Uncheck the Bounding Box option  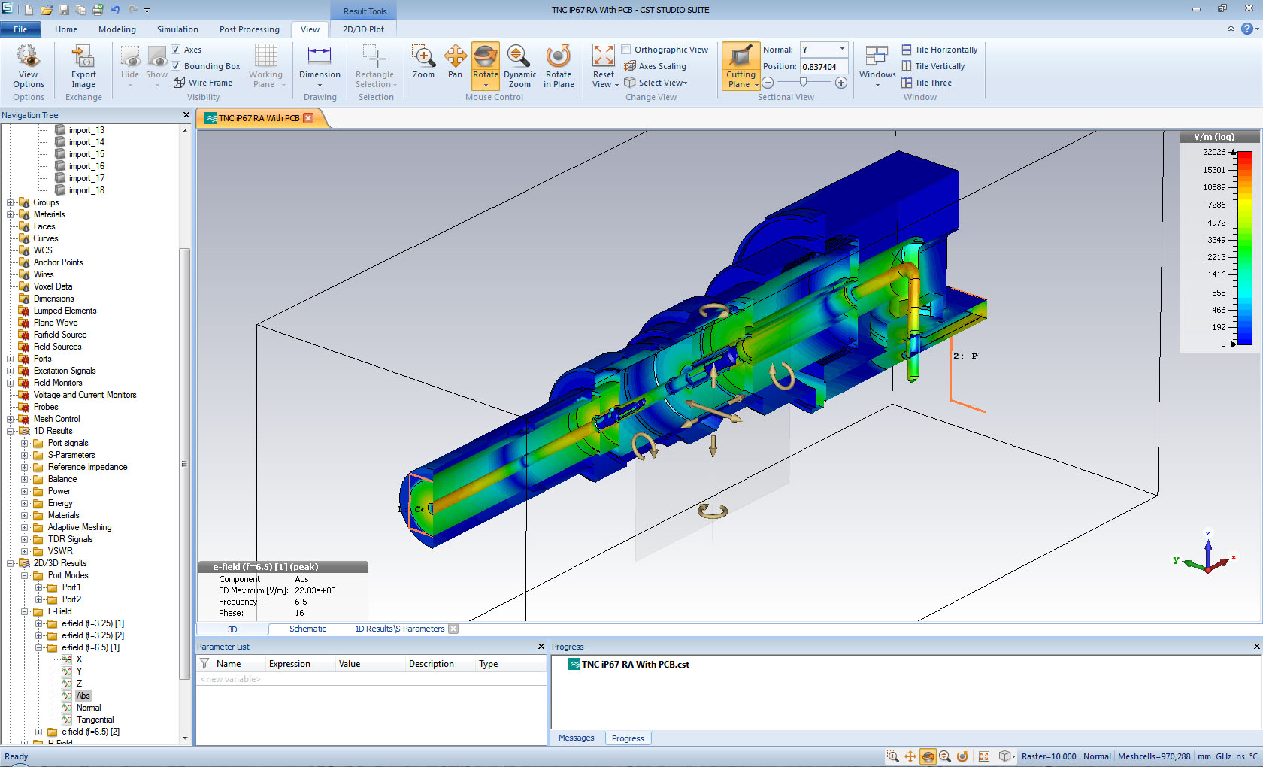click(176, 66)
